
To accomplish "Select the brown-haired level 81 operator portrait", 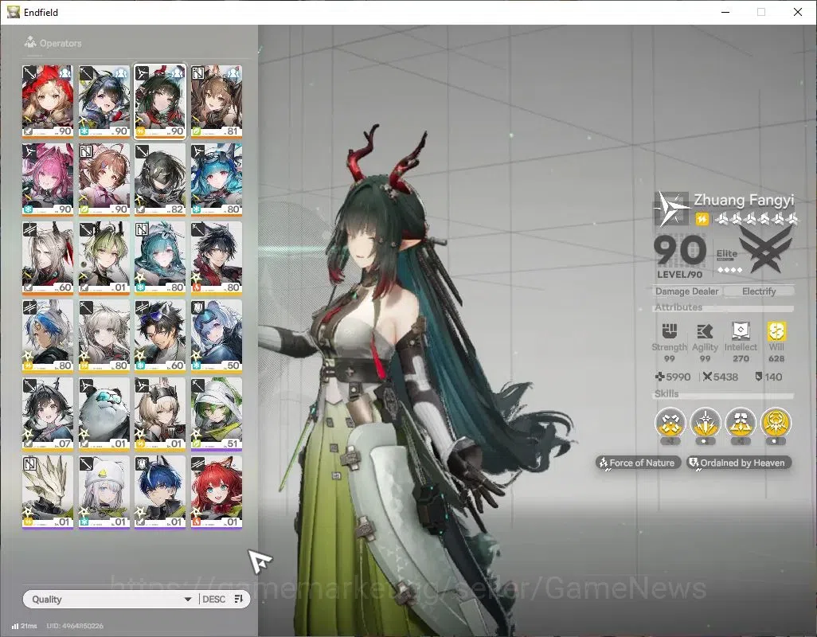I will [217, 101].
